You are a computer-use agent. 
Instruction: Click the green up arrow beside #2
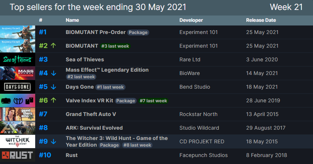53,46
